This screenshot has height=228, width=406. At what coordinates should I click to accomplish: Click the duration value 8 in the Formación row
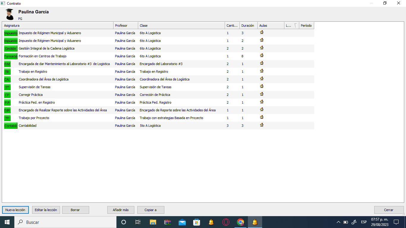[x=243, y=56]
